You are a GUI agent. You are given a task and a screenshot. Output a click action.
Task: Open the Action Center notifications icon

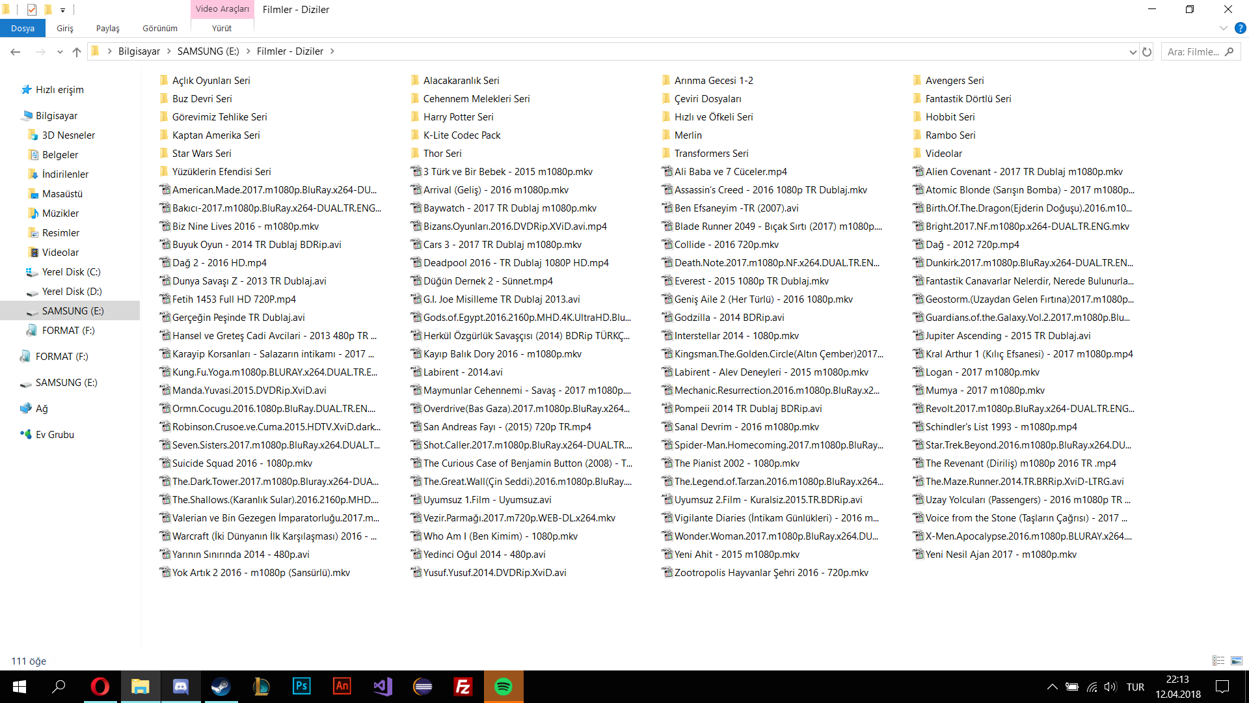(1222, 687)
